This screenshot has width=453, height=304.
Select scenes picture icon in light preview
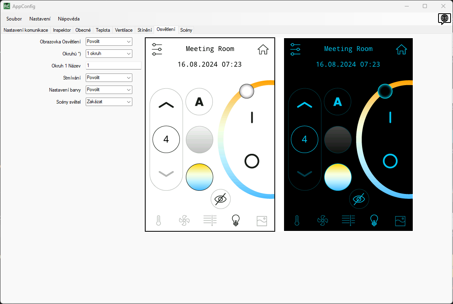pyautogui.click(x=262, y=221)
